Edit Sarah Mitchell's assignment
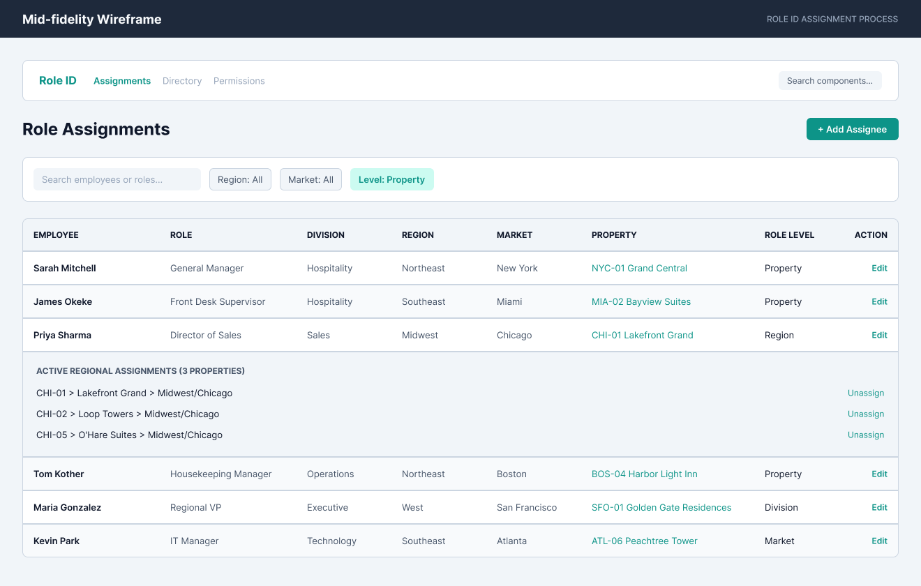The width and height of the screenshot is (921, 586). click(x=879, y=268)
